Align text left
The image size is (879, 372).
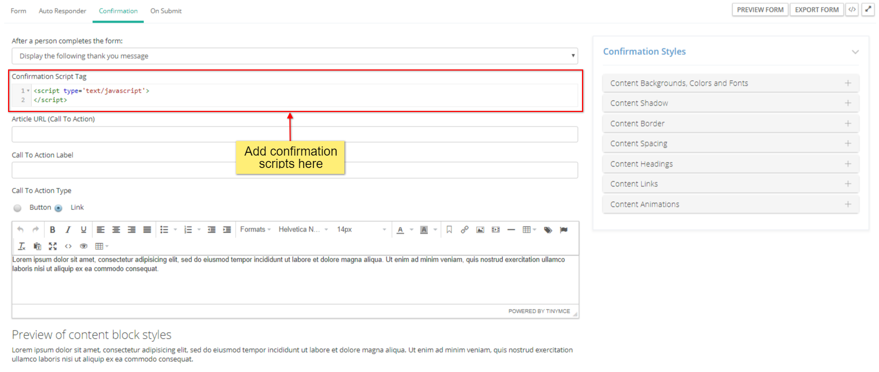point(101,230)
